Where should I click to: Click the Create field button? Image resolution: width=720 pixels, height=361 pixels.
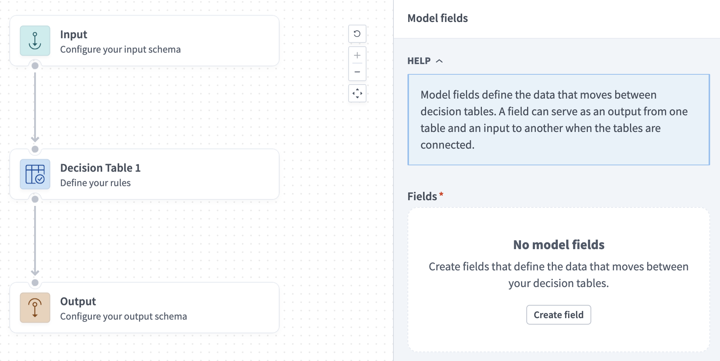click(x=558, y=314)
